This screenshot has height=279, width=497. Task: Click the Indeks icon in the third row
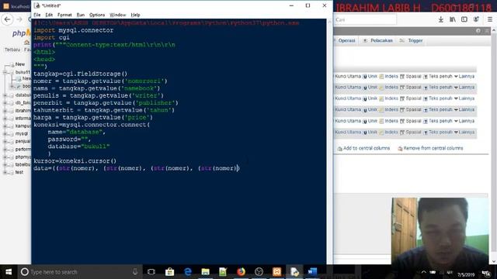(x=381, y=98)
